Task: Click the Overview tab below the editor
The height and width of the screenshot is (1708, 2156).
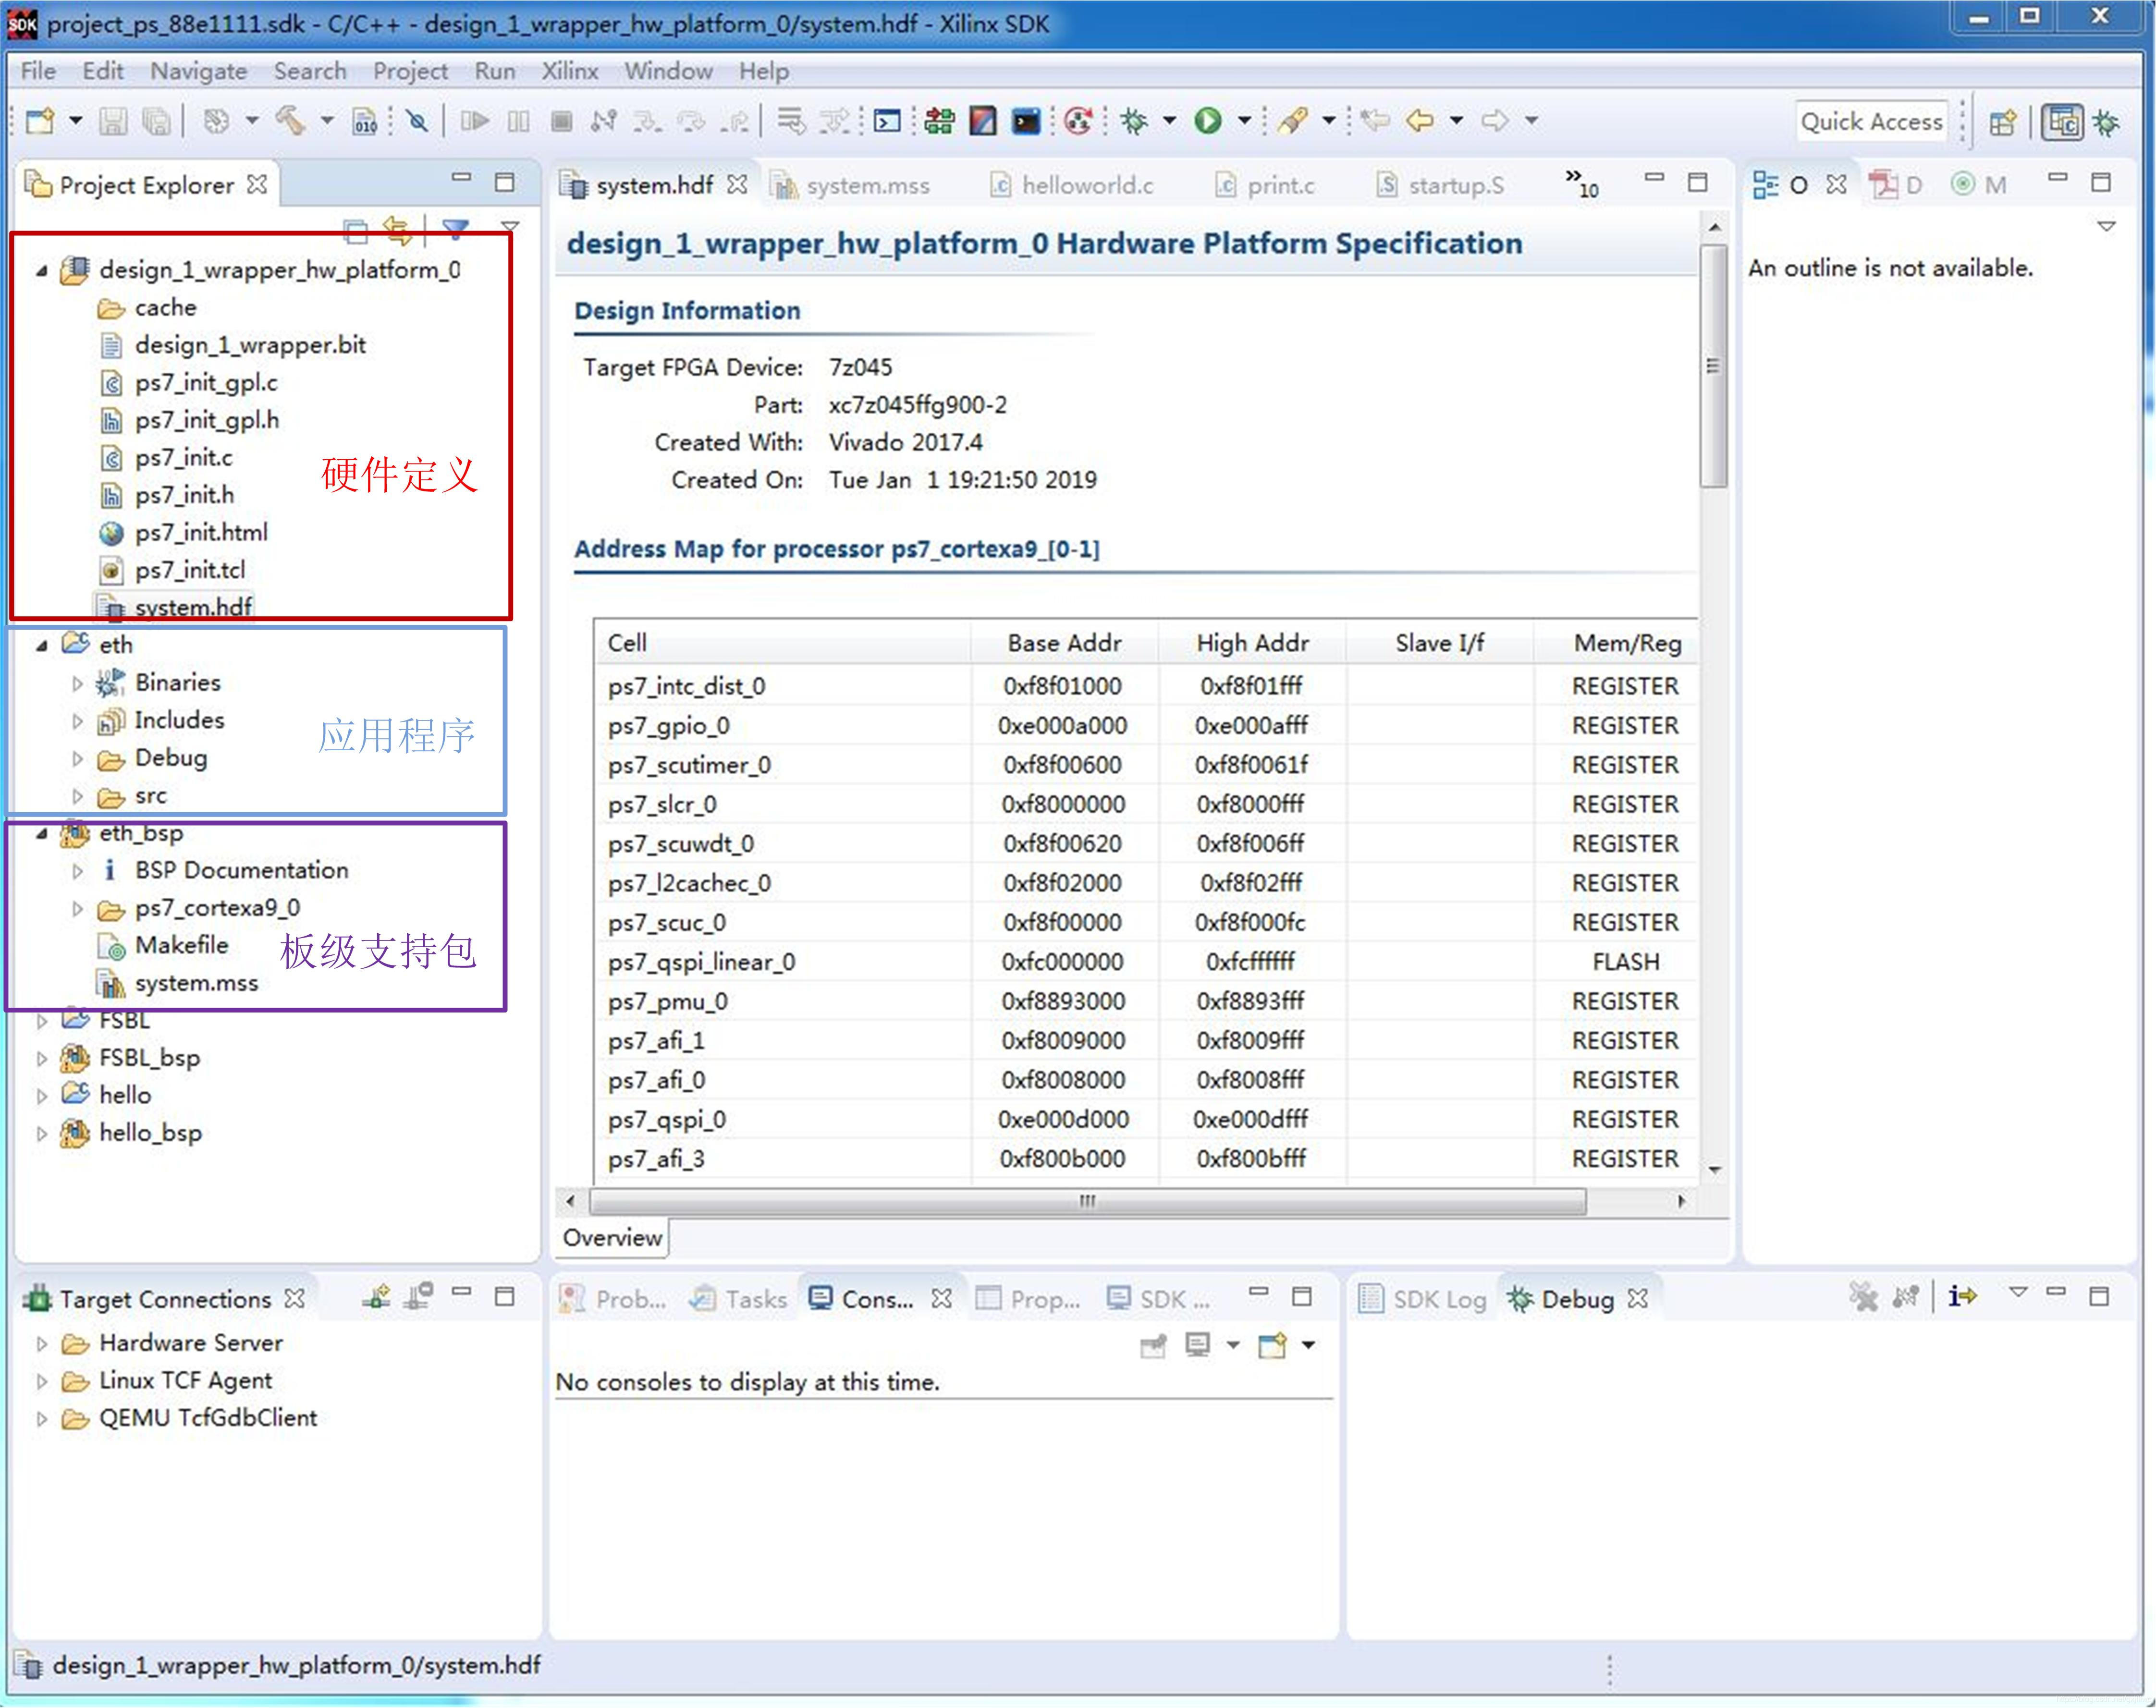Action: (612, 1237)
